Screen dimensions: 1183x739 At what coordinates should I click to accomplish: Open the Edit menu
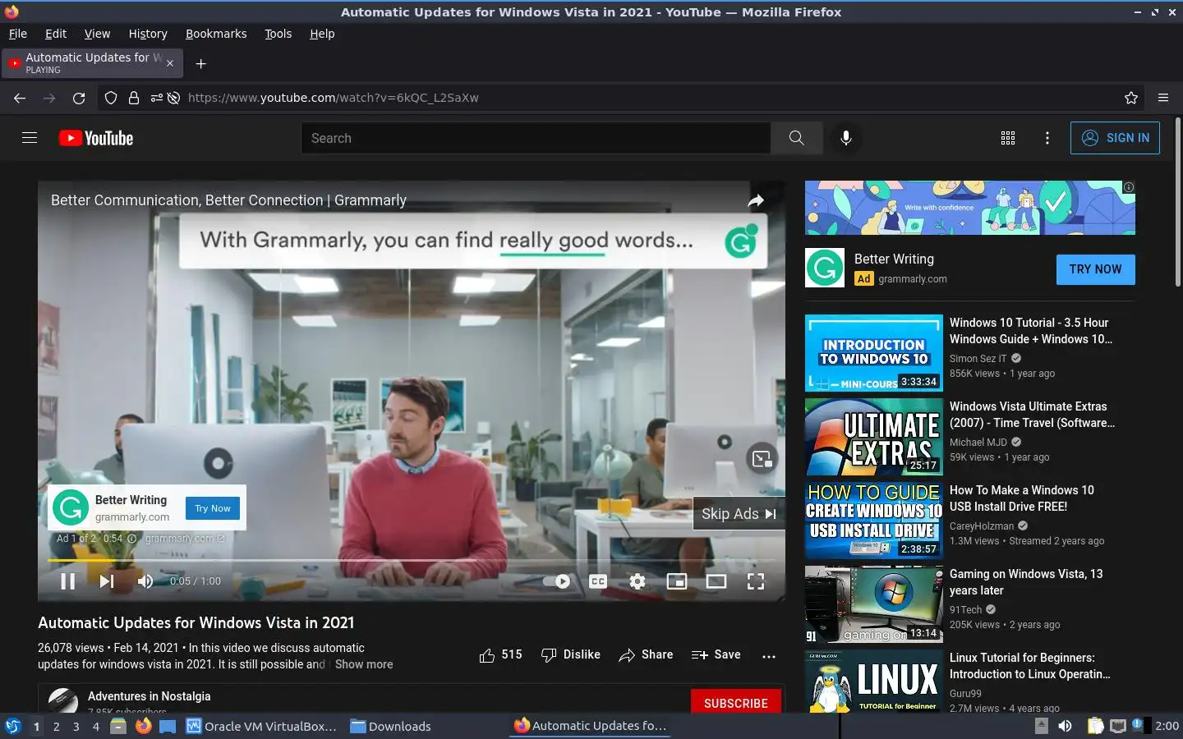(x=56, y=34)
